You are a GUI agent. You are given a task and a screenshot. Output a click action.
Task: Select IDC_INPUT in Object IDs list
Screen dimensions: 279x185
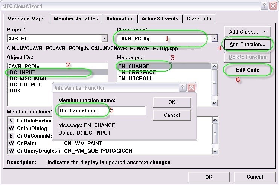tap(58, 72)
